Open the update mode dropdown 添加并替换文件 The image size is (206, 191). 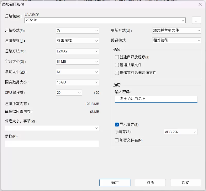click(177, 30)
